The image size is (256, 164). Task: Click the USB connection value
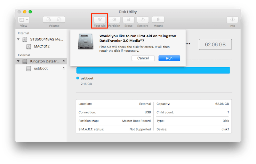tap(148, 112)
